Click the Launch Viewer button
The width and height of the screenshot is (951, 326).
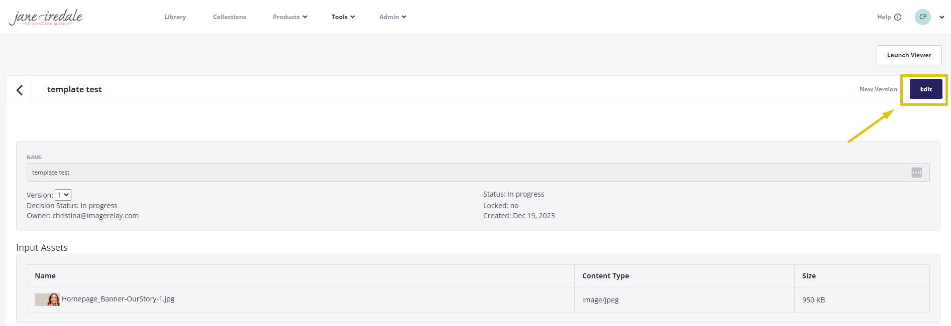tap(909, 55)
